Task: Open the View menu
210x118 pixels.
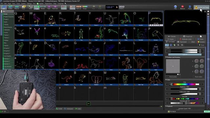Action: click(14, 4)
